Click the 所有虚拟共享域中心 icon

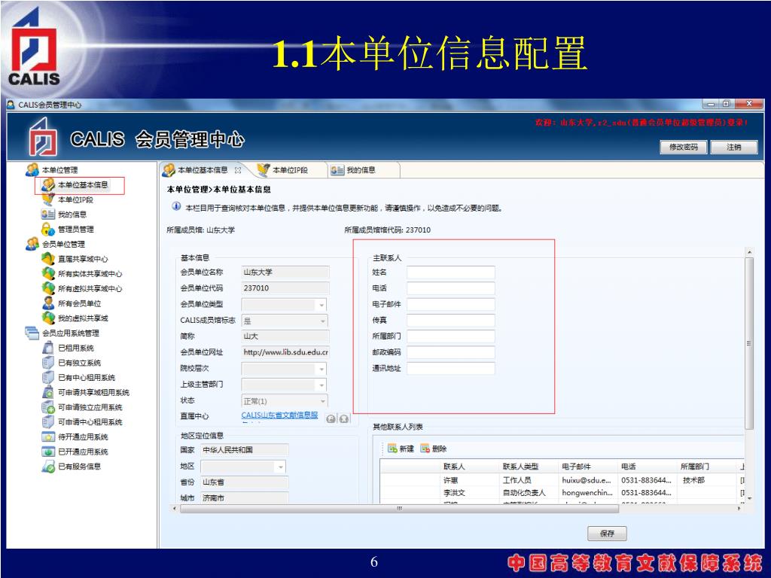pos(47,288)
